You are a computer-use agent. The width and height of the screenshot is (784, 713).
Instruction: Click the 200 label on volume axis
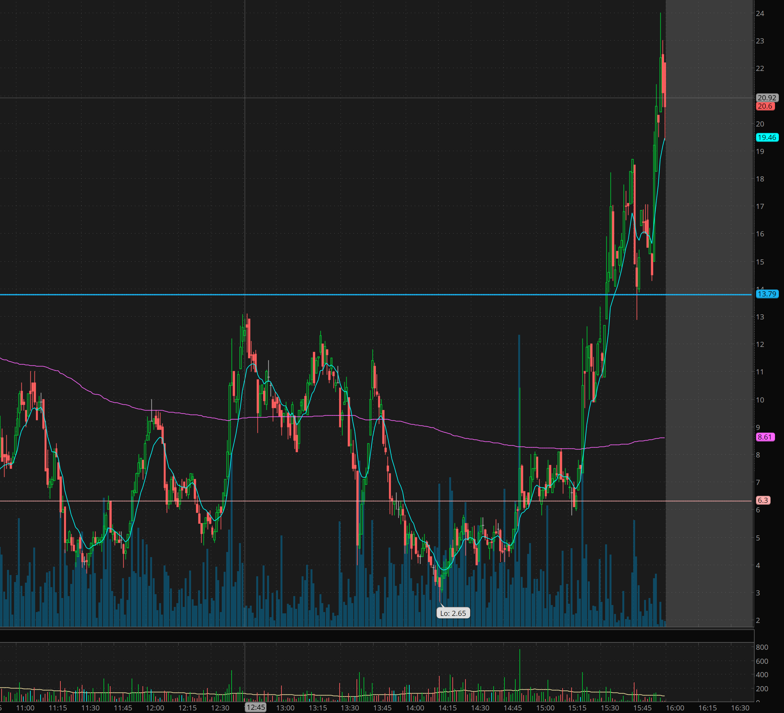point(762,688)
